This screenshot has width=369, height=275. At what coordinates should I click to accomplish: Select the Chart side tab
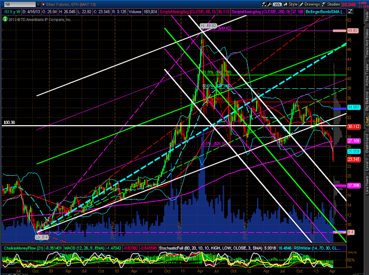pyautogui.click(x=367, y=122)
